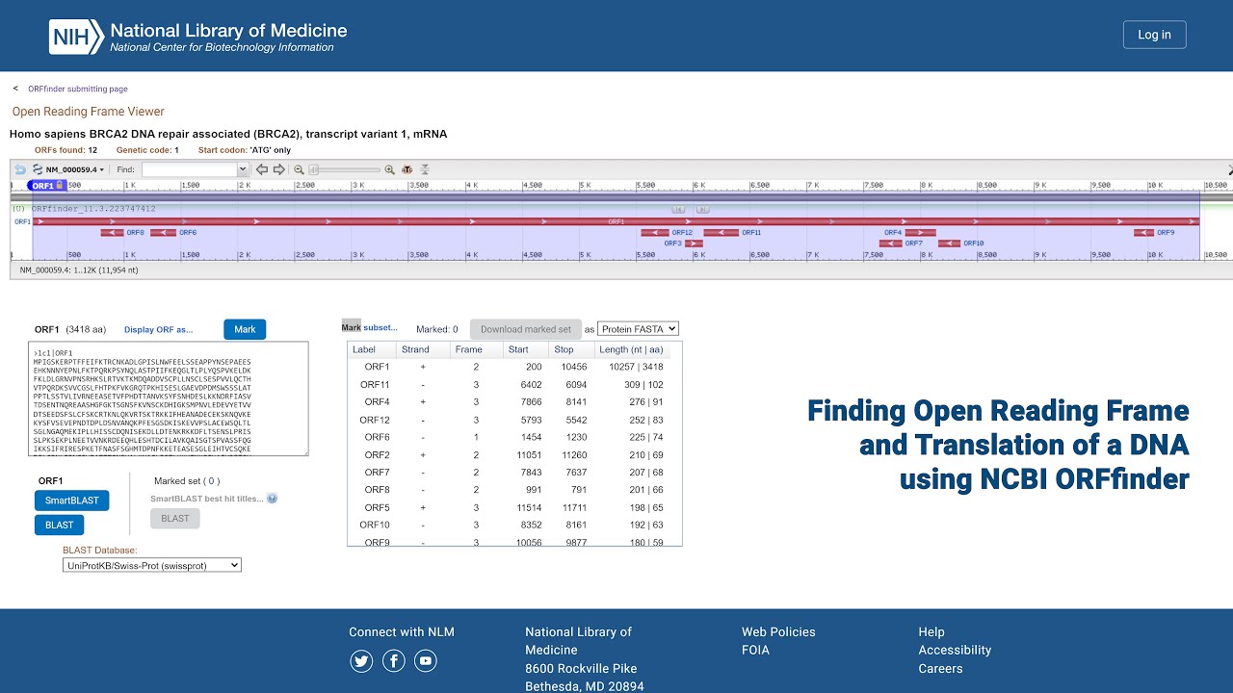Select the ORF8 arrow in the graphic
The image size is (1233, 693).
tap(113, 232)
